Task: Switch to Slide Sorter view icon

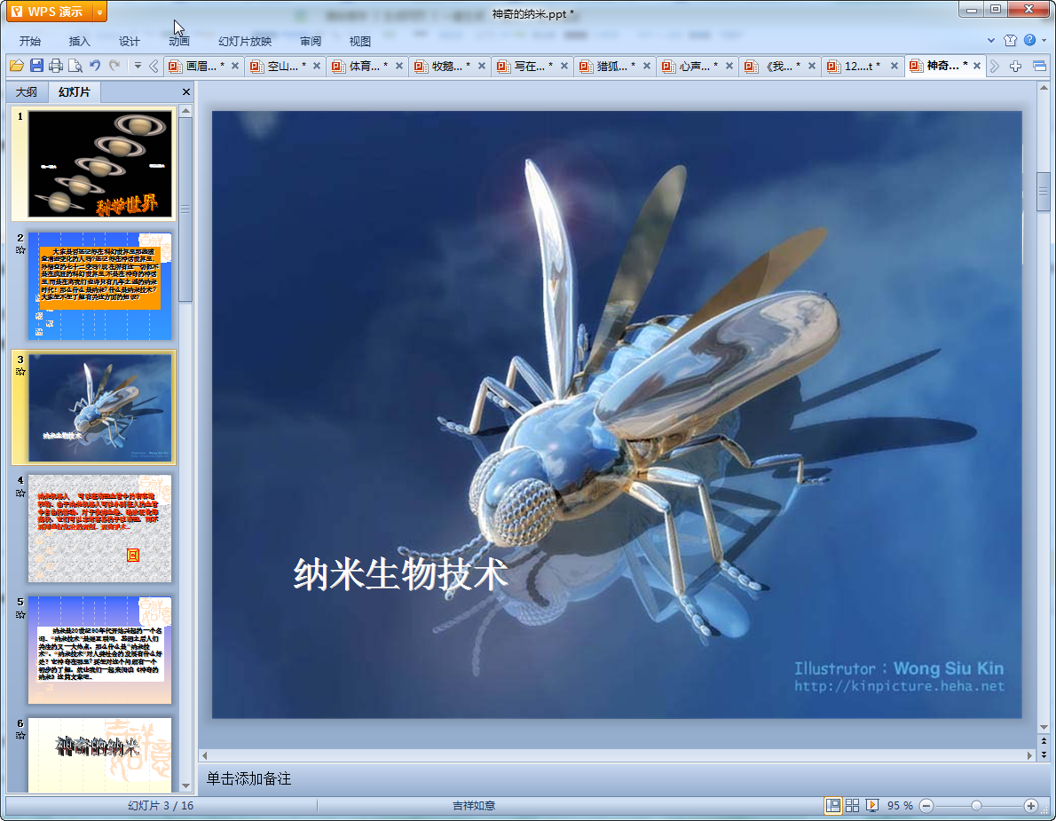Action: [852, 806]
